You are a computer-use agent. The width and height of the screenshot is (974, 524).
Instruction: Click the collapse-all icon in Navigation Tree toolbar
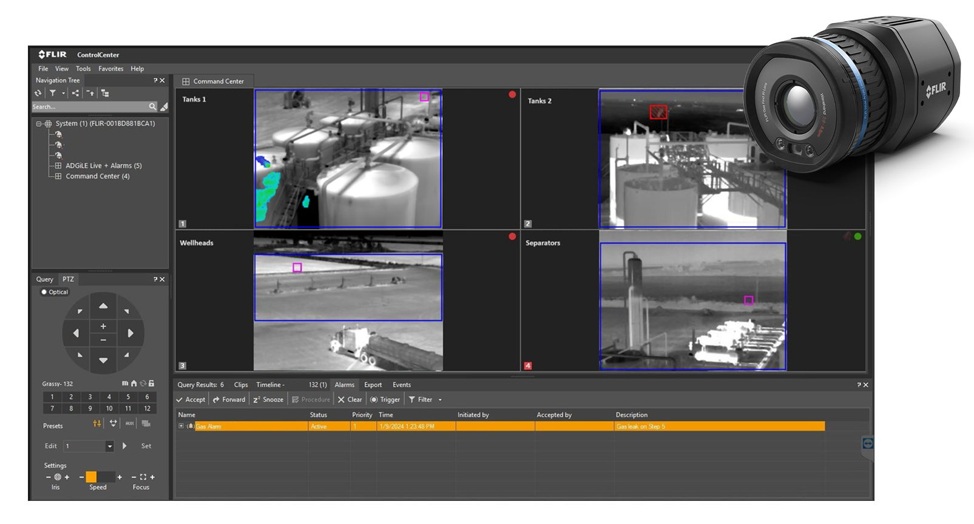click(x=90, y=93)
